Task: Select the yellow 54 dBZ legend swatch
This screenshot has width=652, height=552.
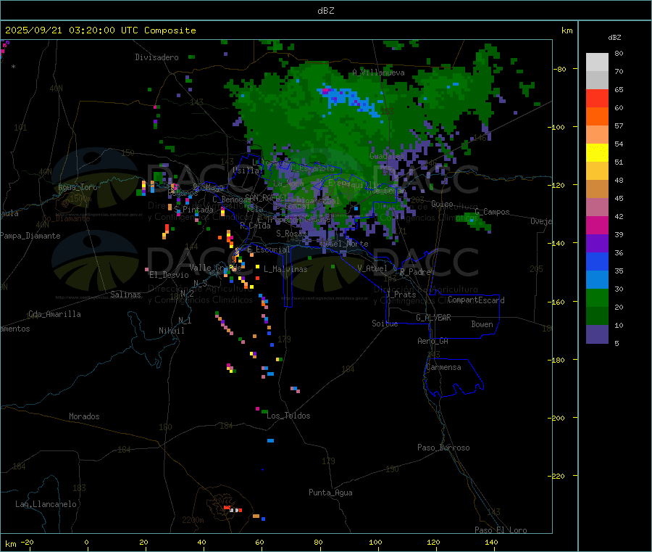Action: click(x=597, y=153)
